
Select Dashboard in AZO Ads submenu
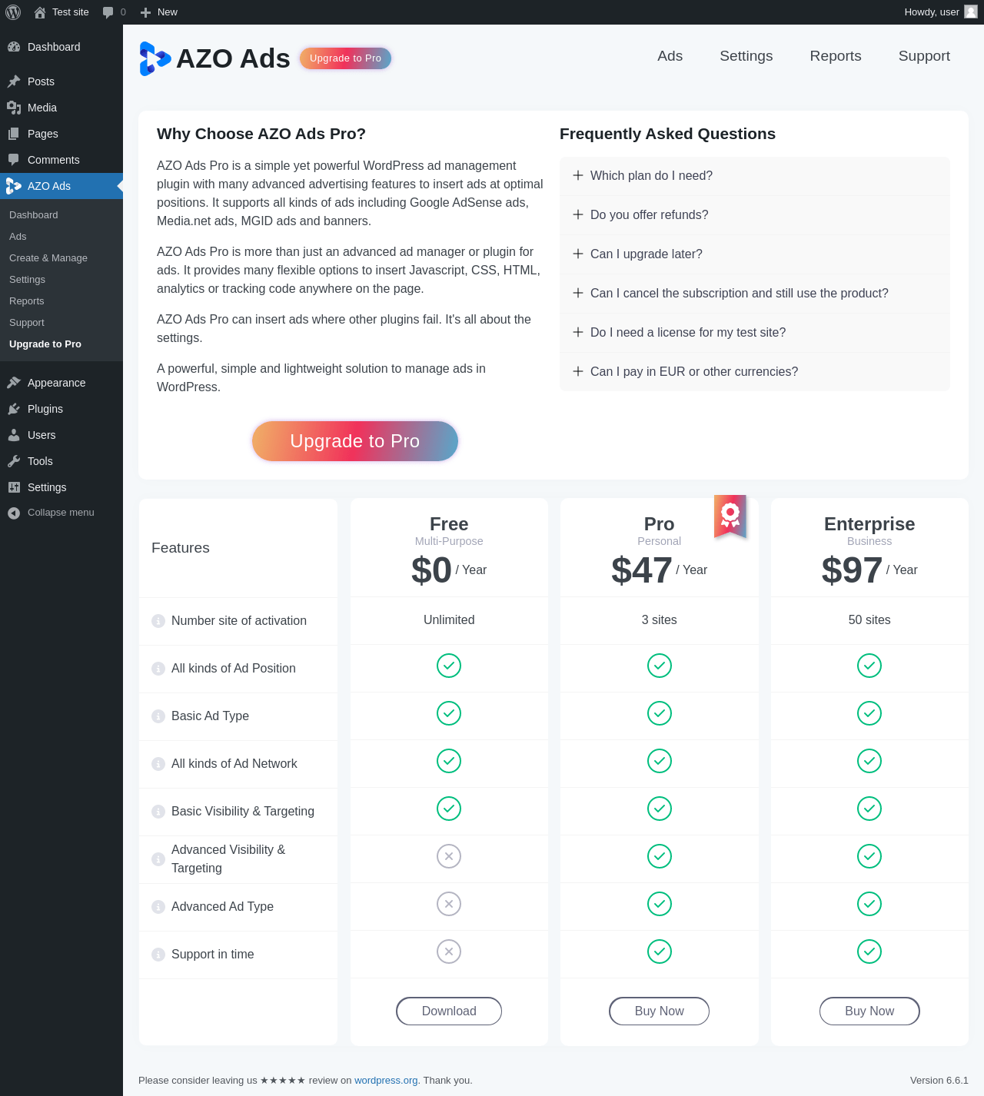point(61,215)
